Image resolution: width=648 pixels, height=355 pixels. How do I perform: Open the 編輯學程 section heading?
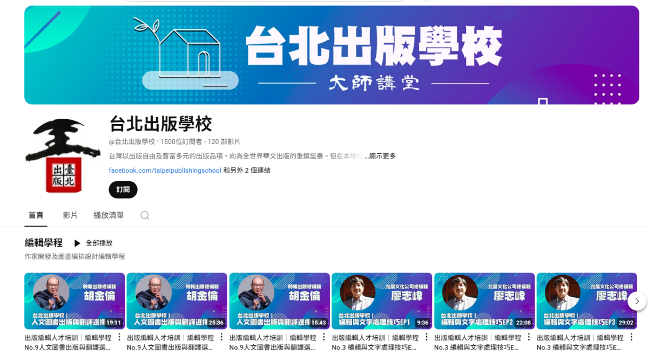(x=44, y=243)
